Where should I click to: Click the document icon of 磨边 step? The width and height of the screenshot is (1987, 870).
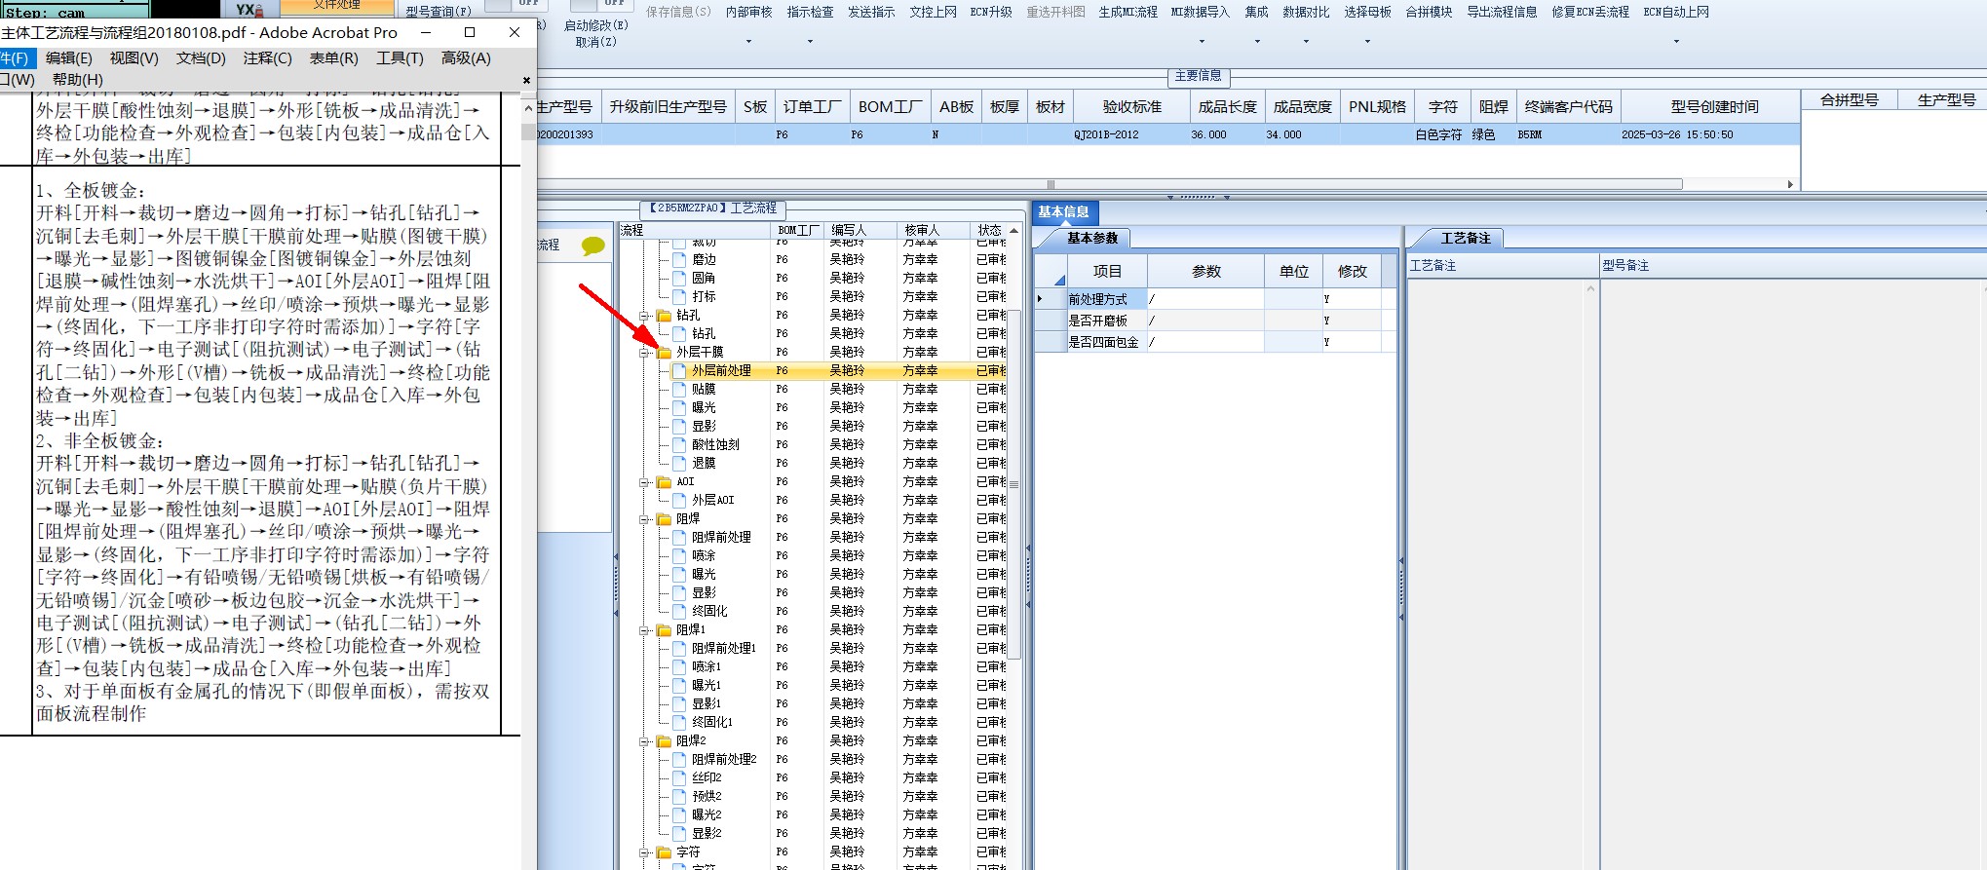[x=679, y=259]
